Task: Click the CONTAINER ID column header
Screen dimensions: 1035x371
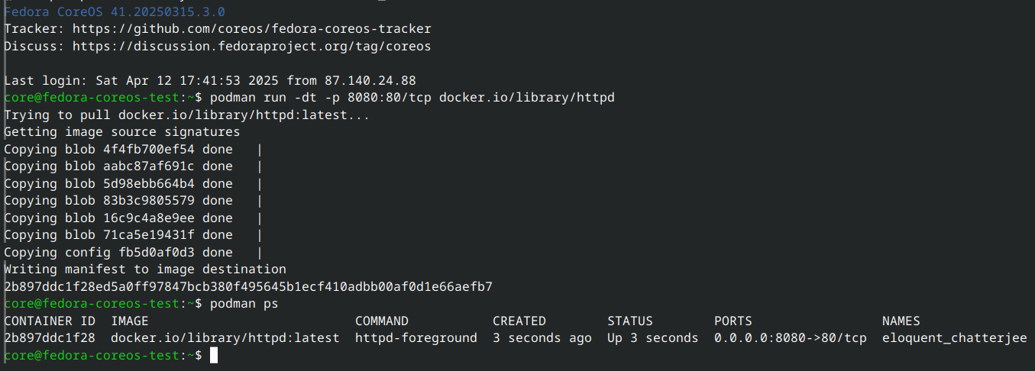Action: 50,321
